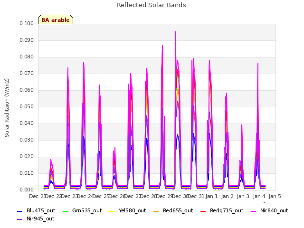The height and width of the screenshot is (228, 304).
Task: Click the Jan 5 x-axis date label
Action: pos(275,196)
